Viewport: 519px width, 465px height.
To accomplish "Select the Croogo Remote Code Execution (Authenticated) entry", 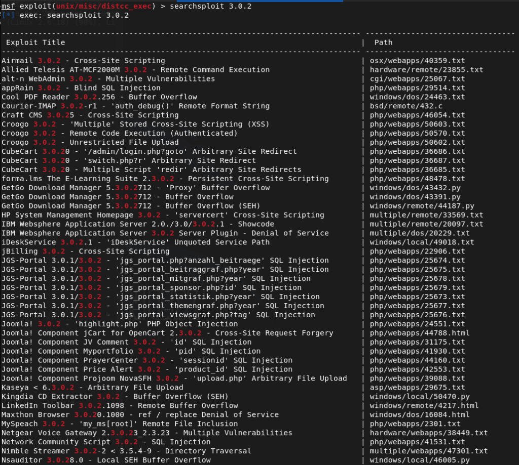I will pos(119,134).
